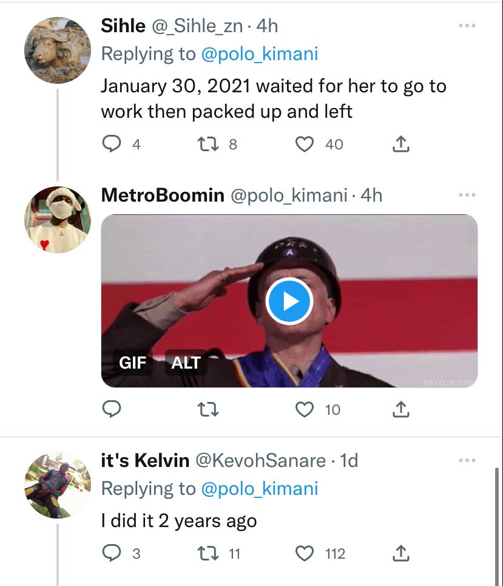Open more options on Kelvin's tweet
503x586 pixels.
click(467, 460)
